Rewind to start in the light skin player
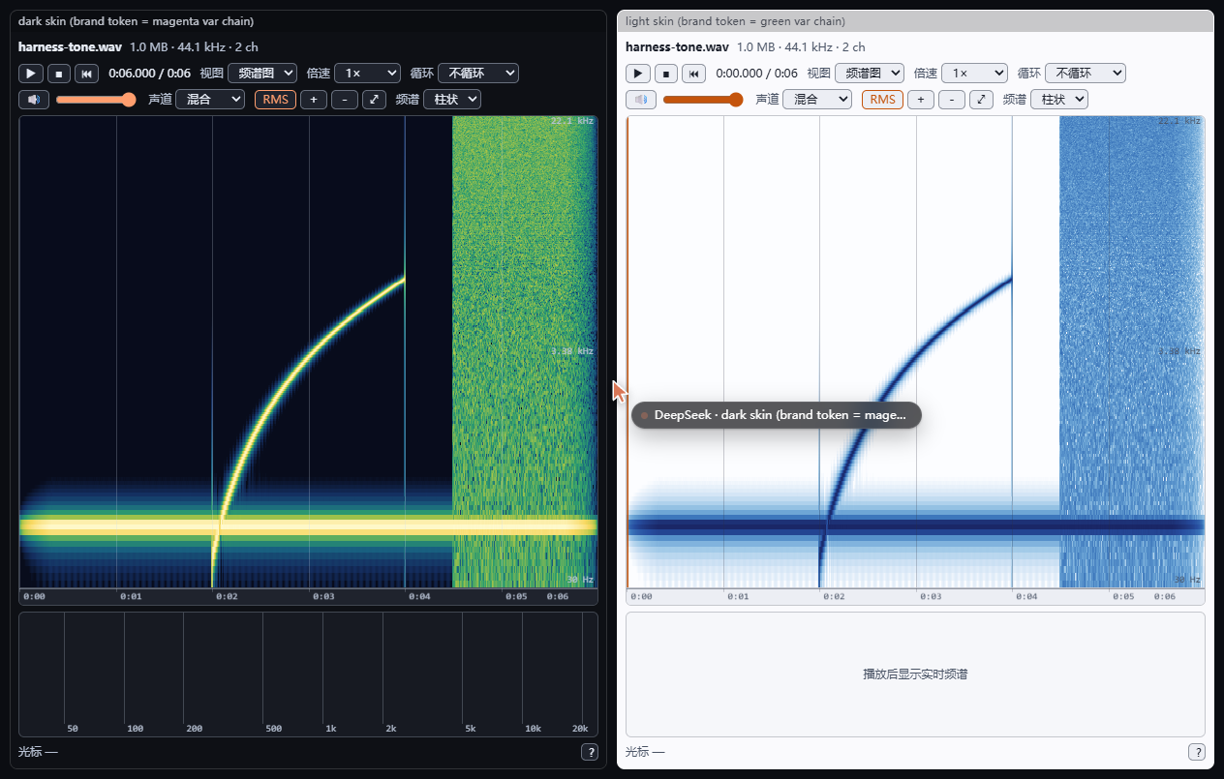Image resolution: width=1224 pixels, height=779 pixels. [x=694, y=73]
